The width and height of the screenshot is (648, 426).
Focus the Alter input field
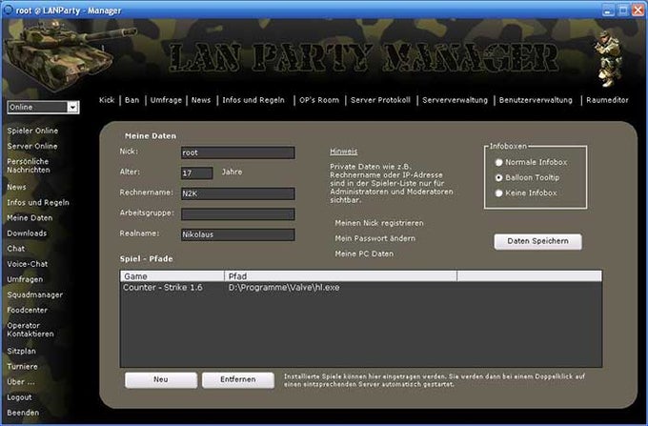[x=196, y=173]
